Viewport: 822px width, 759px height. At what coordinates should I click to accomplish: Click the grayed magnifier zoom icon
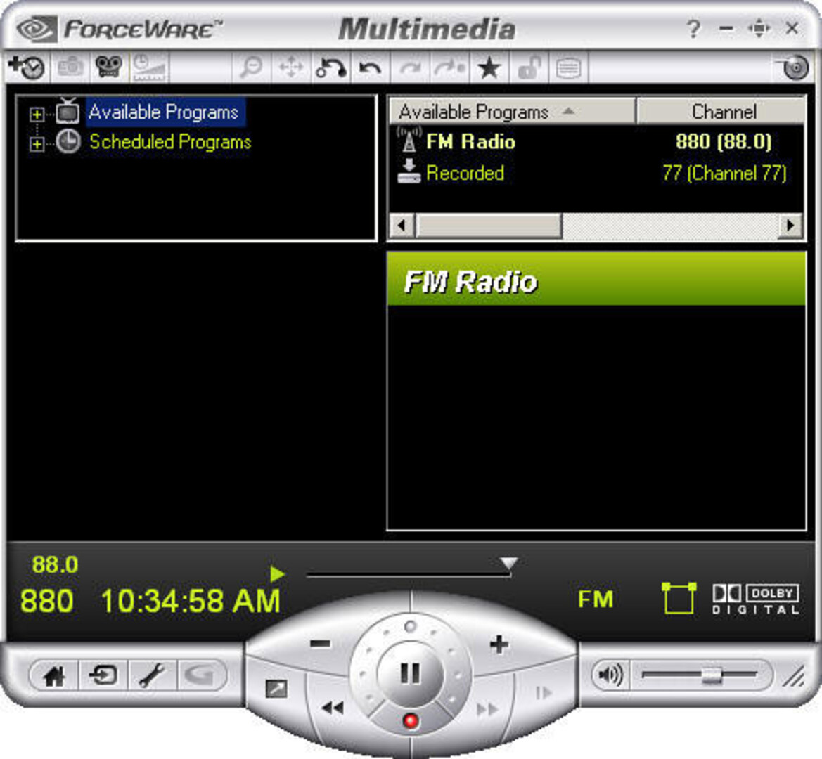pyautogui.click(x=251, y=67)
